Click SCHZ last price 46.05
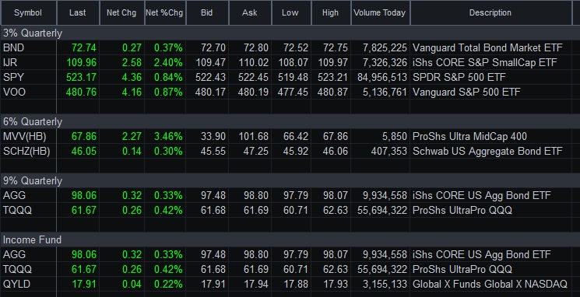The width and height of the screenshot is (580, 297). 84,151
